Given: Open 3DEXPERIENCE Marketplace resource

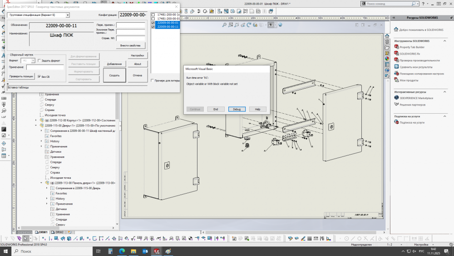Looking at the screenshot, I should pyautogui.click(x=416, y=98).
